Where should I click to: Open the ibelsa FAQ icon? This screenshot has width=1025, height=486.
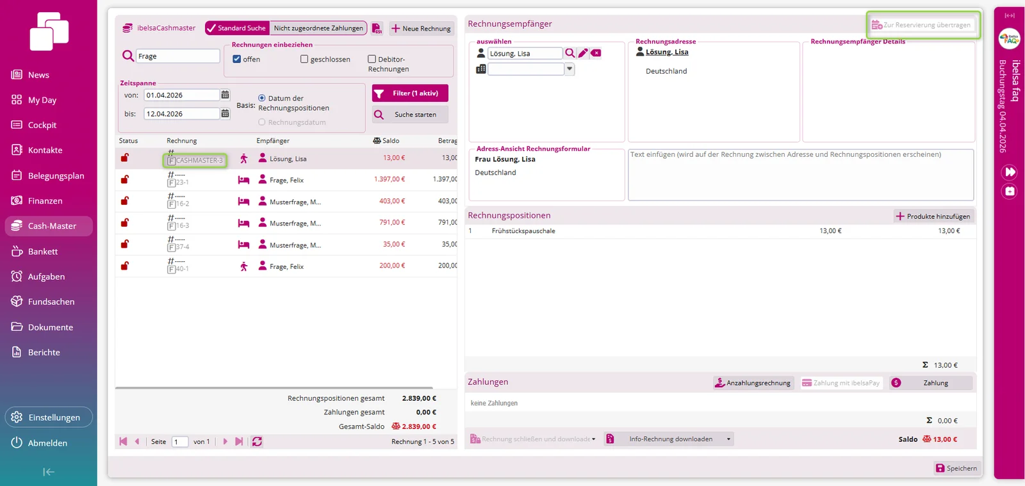(x=1010, y=39)
